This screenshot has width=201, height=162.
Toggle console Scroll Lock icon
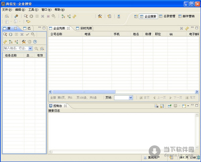(x=162, y=106)
